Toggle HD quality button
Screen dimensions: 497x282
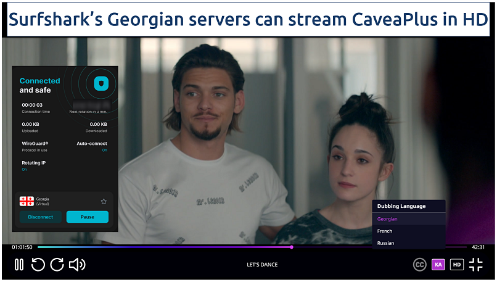point(457,265)
